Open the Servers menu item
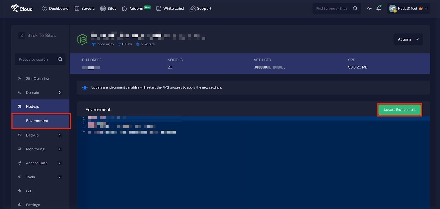The height and width of the screenshot is (209, 440). click(x=84, y=9)
